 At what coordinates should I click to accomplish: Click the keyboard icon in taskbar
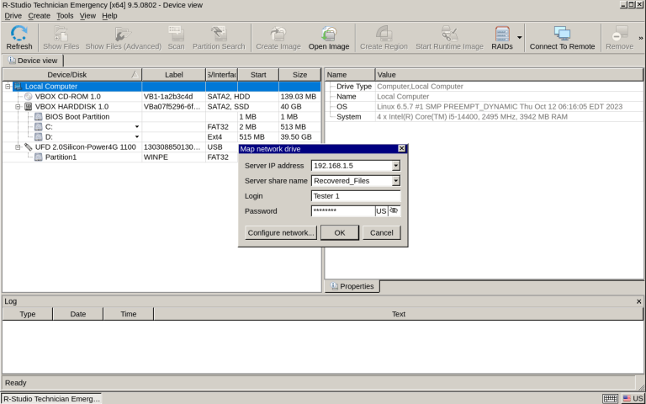611,398
